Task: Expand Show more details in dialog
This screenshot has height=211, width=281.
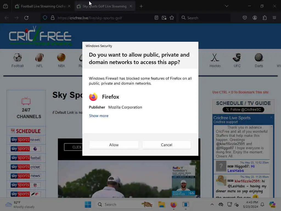Action: (x=99, y=116)
